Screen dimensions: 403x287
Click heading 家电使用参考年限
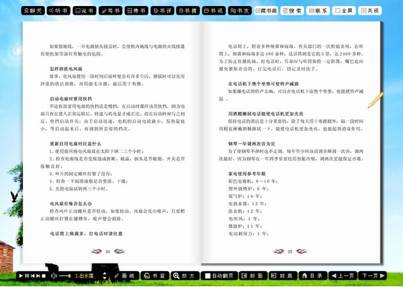coord(247,174)
